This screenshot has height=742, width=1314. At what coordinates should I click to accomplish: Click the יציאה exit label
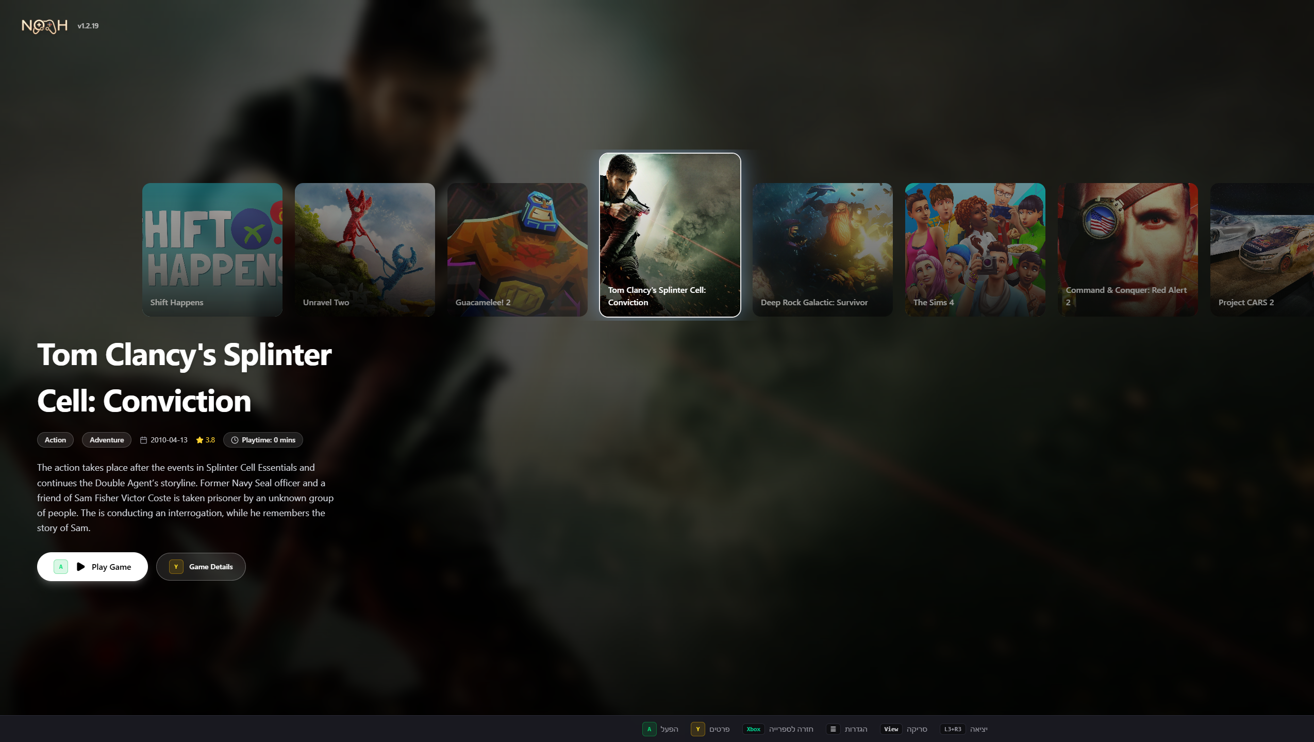(979, 729)
